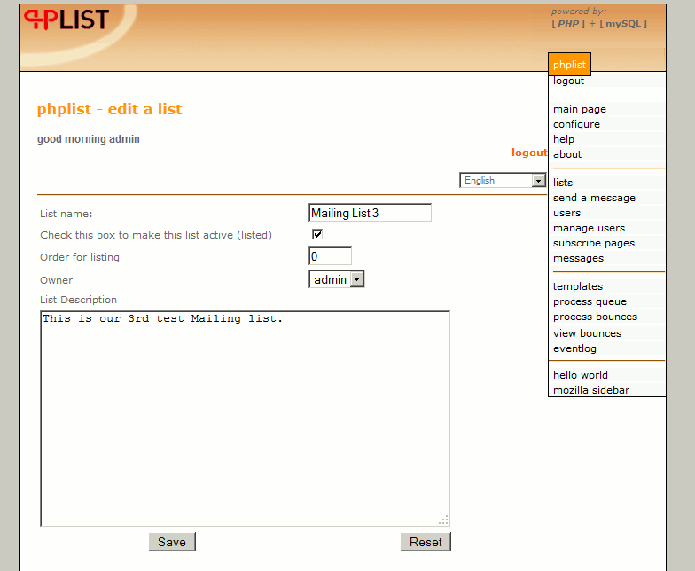Click the PHP powered-by link
695x571 pixels.
(568, 23)
